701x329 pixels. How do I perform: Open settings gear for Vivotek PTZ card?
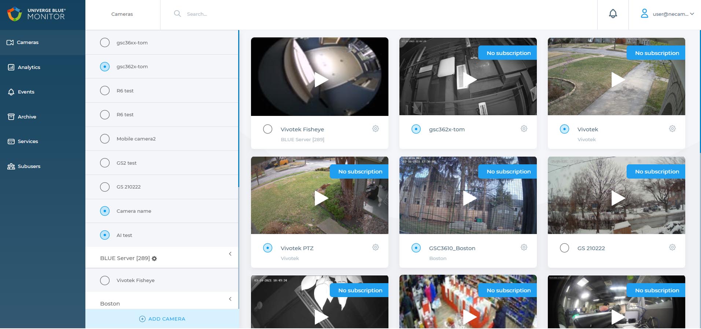(376, 247)
